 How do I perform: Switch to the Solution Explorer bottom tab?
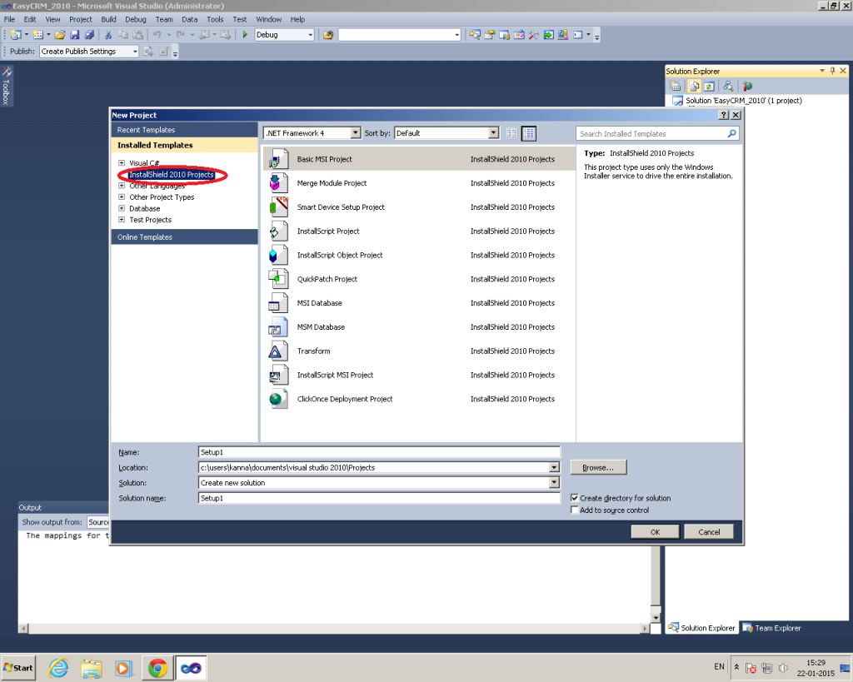[701, 628]
